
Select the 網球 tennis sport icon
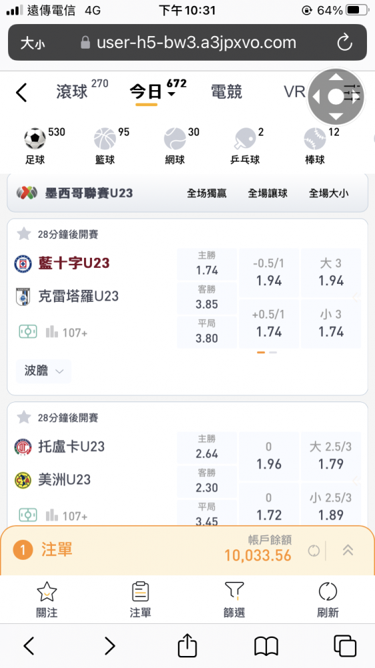(175, 140)
